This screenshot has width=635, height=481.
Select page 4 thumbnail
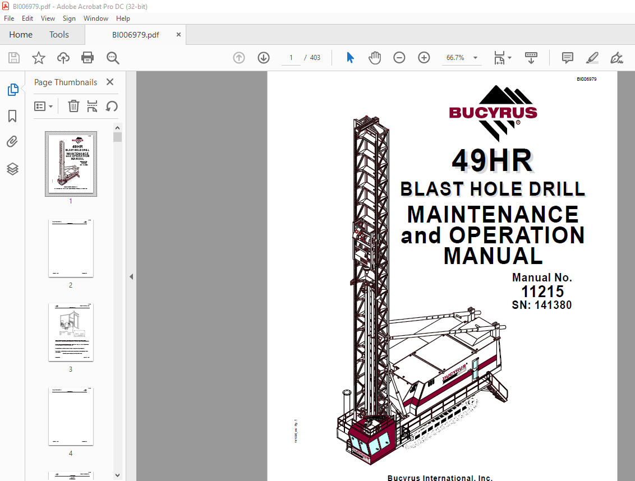(71, 416)
